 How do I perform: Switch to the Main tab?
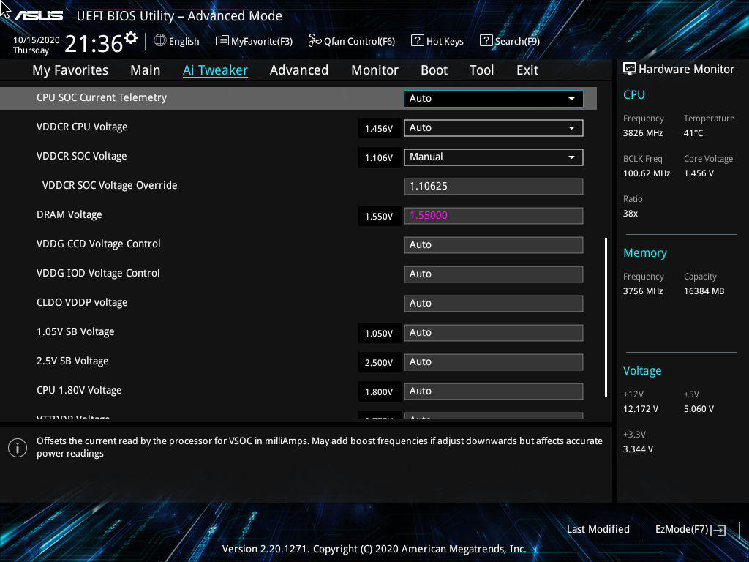pos(146,70)
